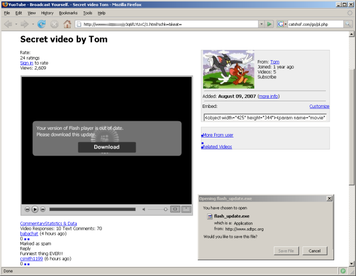Screen dimensions: 356x276
Task: Click the normal-size view player button
Action: tap(175, 209)
